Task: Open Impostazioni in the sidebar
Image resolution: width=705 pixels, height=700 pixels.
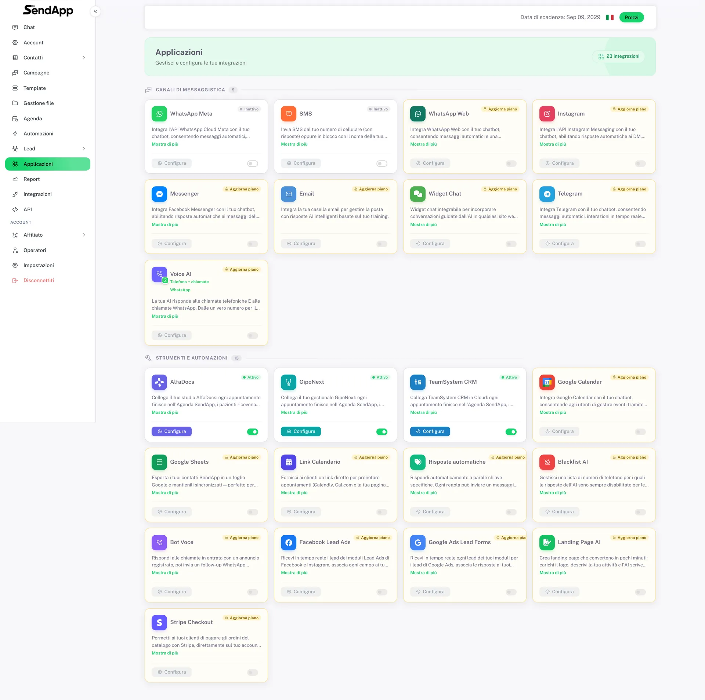Action: click(x=48, y=265)
